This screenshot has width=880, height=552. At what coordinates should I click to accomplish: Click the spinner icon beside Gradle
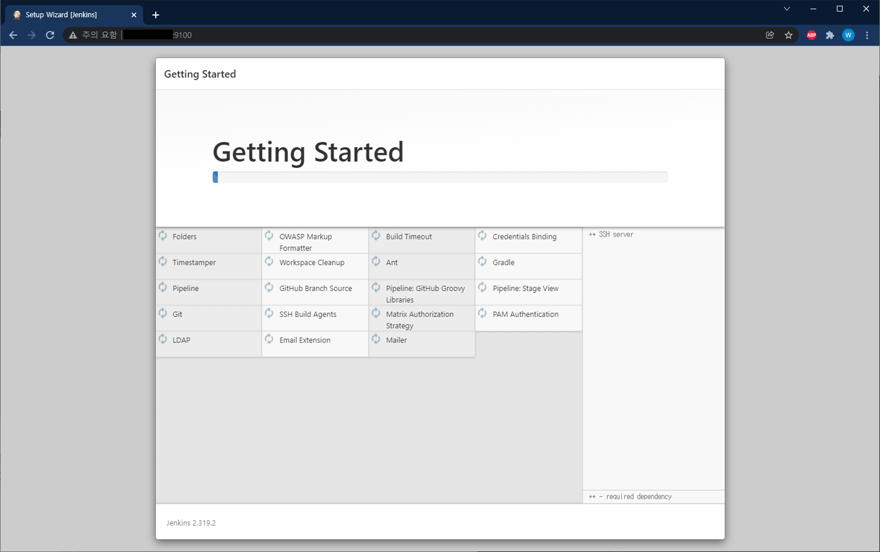483,261
